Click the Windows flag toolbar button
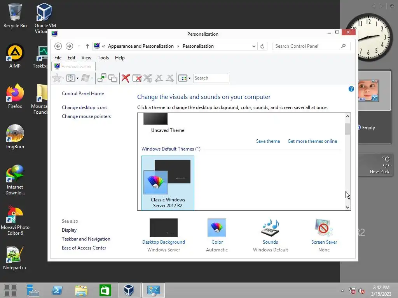Image resolution: width=398 pixels, height=298 pixels. click(86, 78)
